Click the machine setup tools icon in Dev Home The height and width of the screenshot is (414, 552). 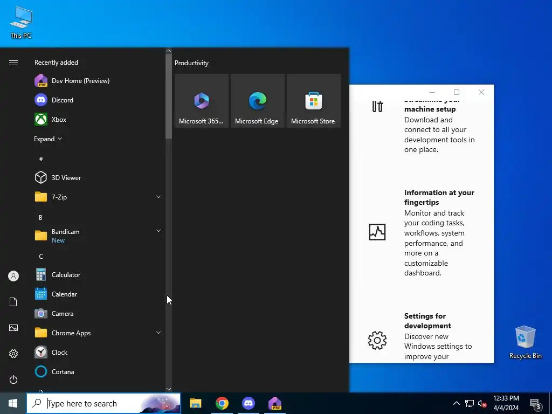click(x=377, y=106)
